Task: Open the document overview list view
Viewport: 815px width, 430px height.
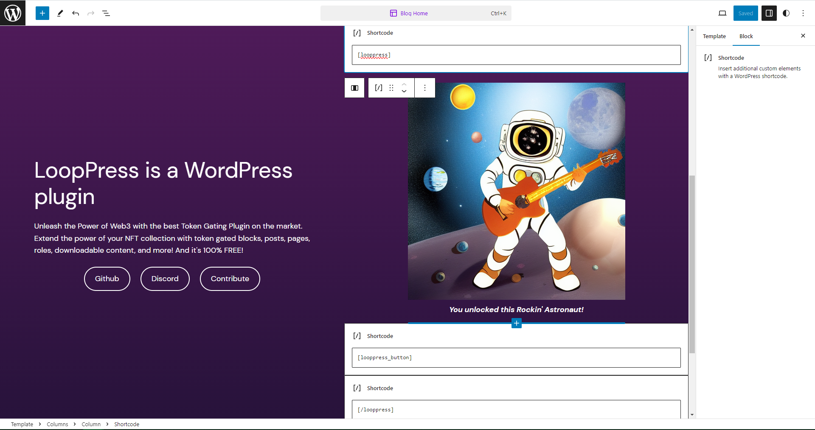Action: point(106,13)
